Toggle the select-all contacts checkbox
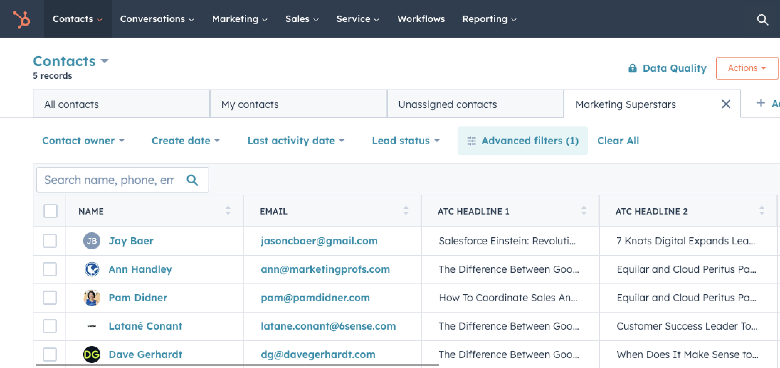The height and width of the screenshot is (368, 780). [x=51, y=211]
